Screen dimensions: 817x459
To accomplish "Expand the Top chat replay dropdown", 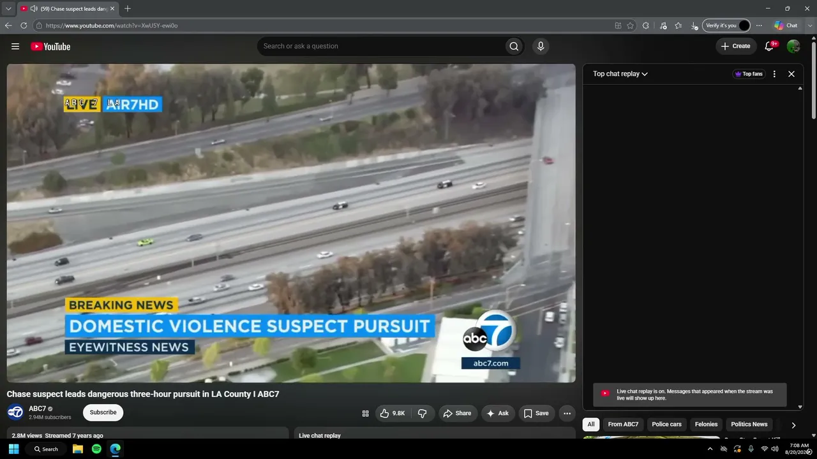I will point(620,74).
